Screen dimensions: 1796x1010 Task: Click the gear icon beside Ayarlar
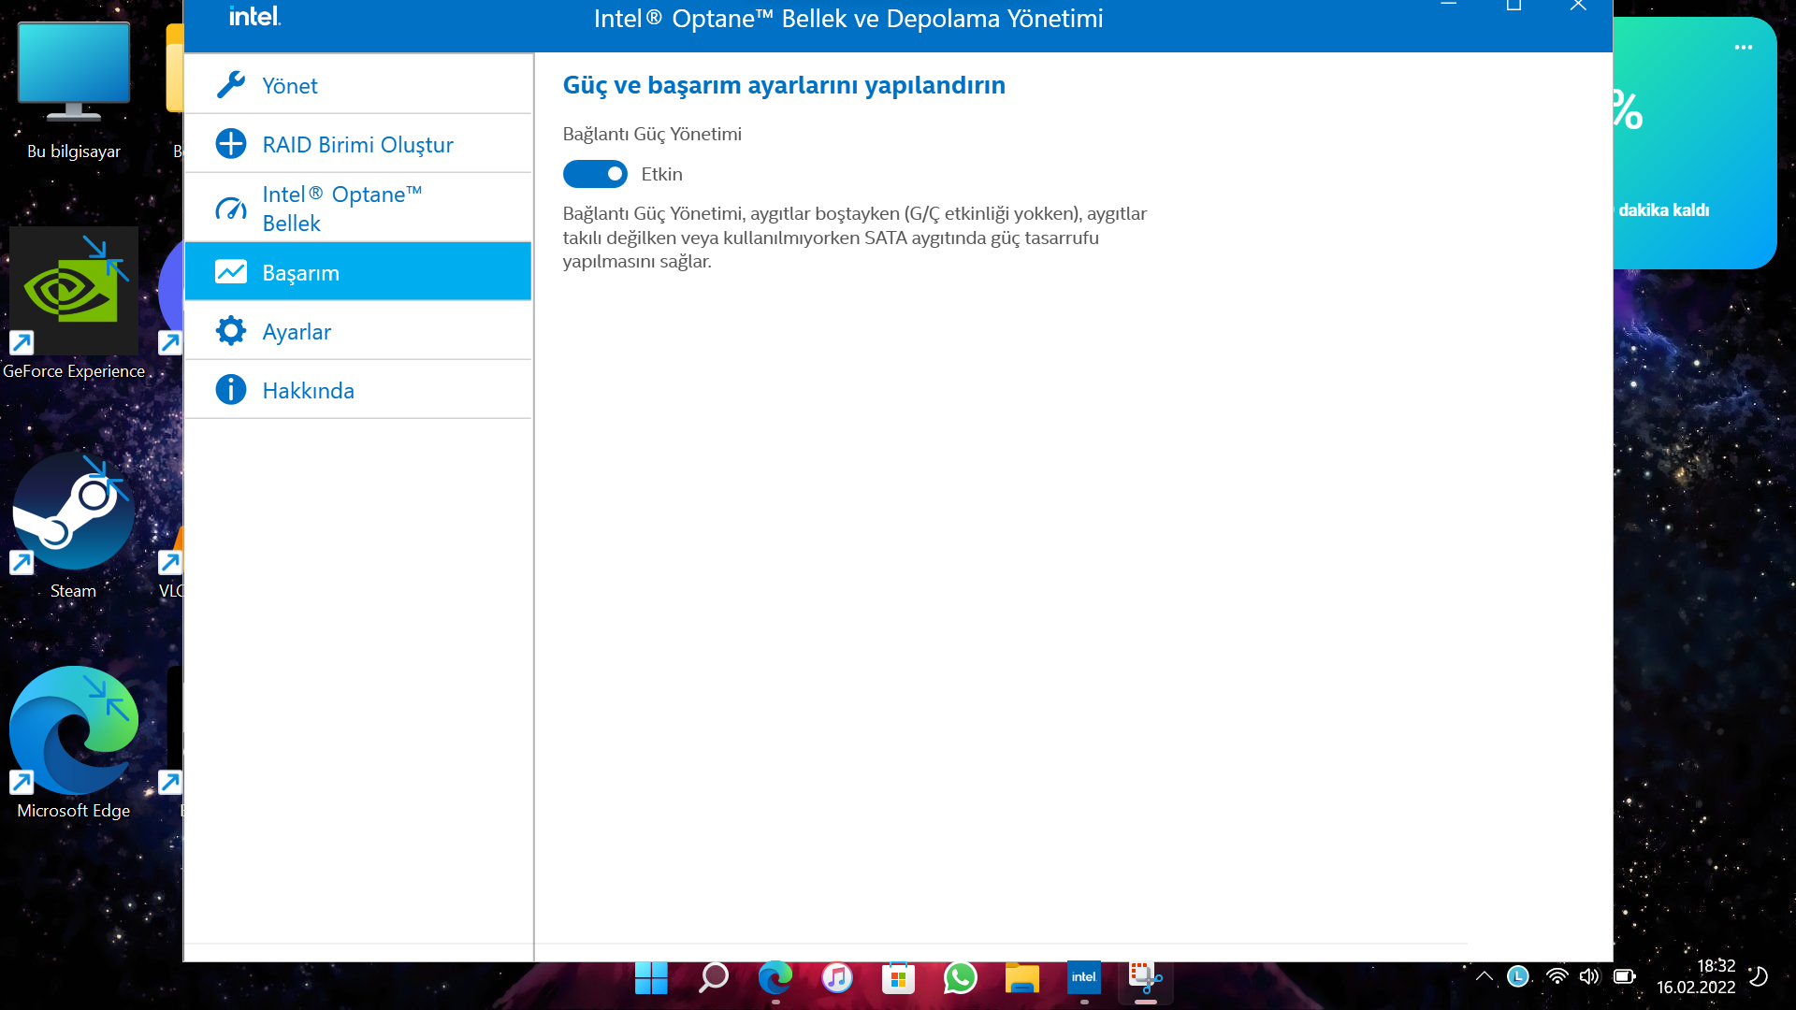click(230, 331)
